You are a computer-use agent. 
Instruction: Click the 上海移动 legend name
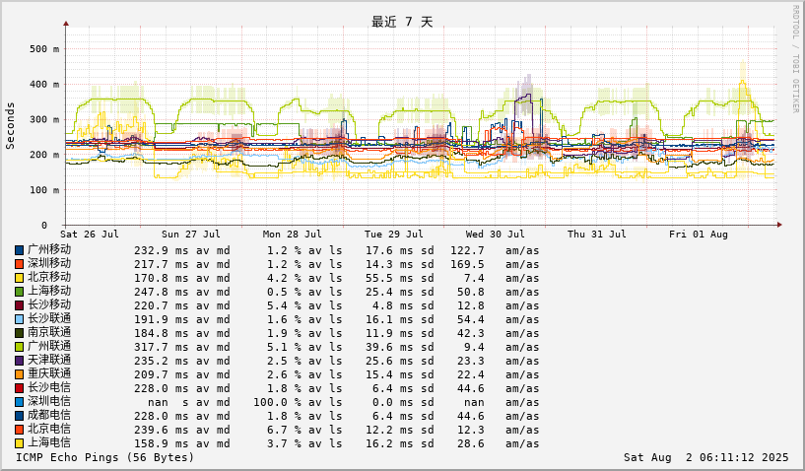point(49,292)
